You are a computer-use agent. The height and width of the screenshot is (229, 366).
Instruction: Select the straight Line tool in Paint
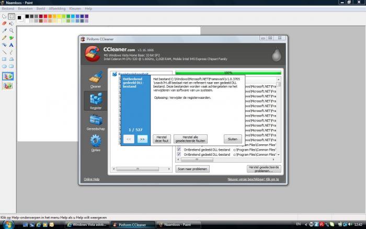coord(4,52)
